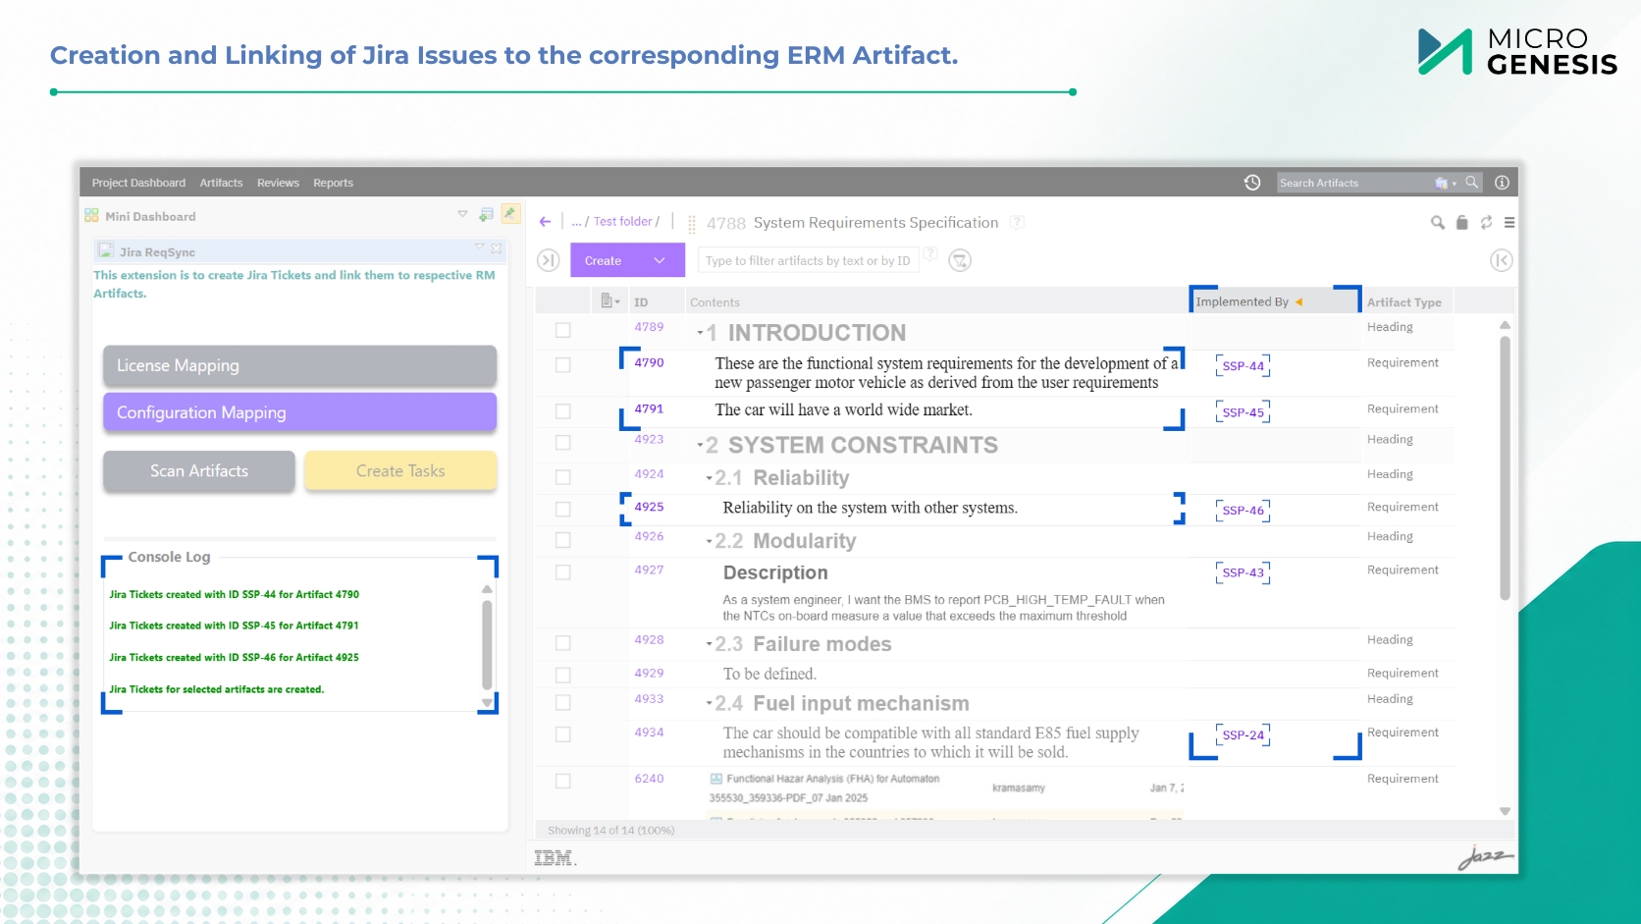The width and height of the screenshot is (1641, 924).
Task: Click the refresh icon in module toolbar
Action: tap(1487, 223)
